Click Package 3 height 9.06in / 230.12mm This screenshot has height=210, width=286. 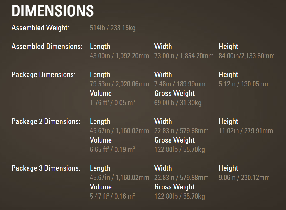coord(244,178)
